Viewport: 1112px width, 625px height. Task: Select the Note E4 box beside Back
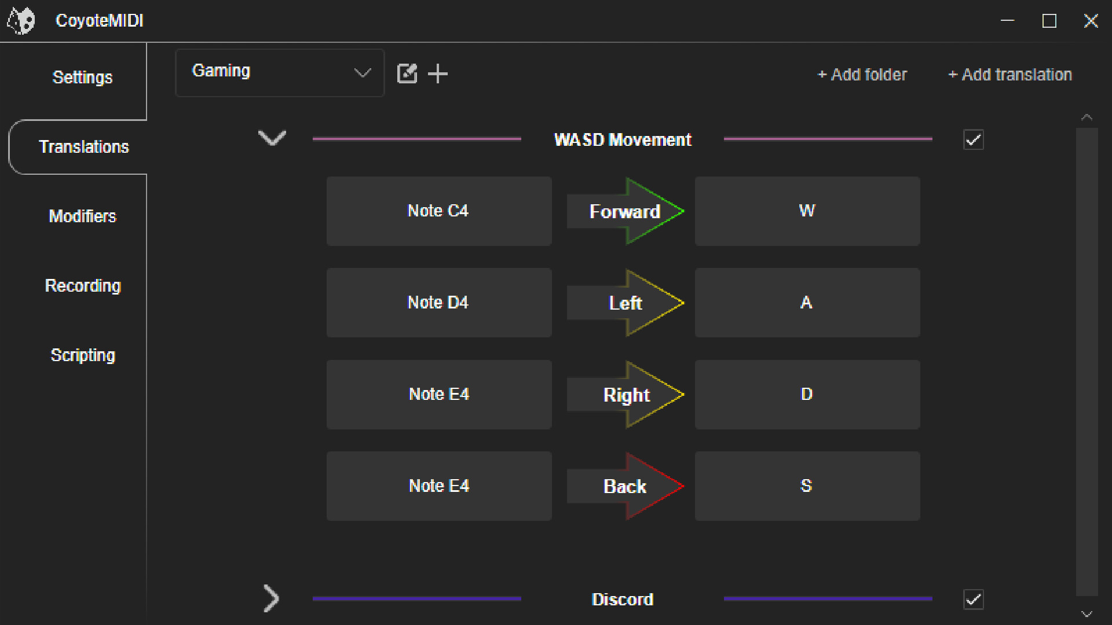click(x=439, y=486)
